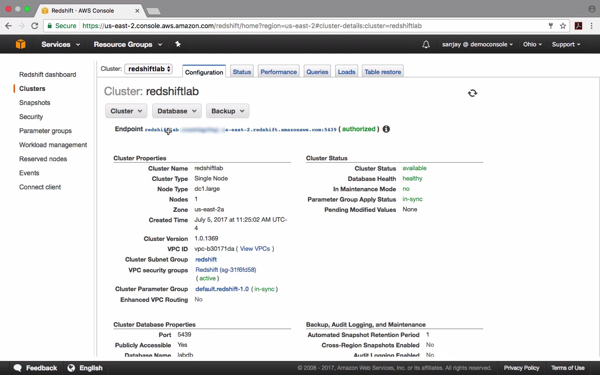Click the 1.0.1369 cluster version value
Viewport: 600px width, 375px height.
[206, 239]
